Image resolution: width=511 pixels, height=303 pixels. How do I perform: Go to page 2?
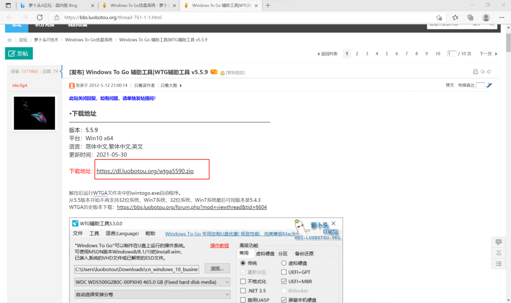(357, 54)
